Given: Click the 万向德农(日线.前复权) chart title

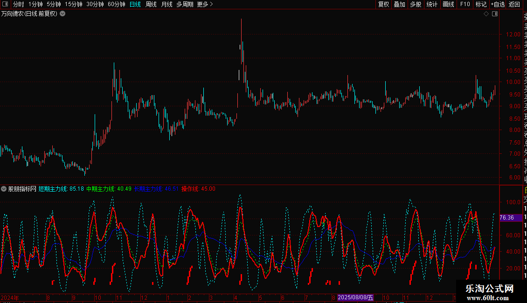Looking at the screenshot, I should (29, 14).
